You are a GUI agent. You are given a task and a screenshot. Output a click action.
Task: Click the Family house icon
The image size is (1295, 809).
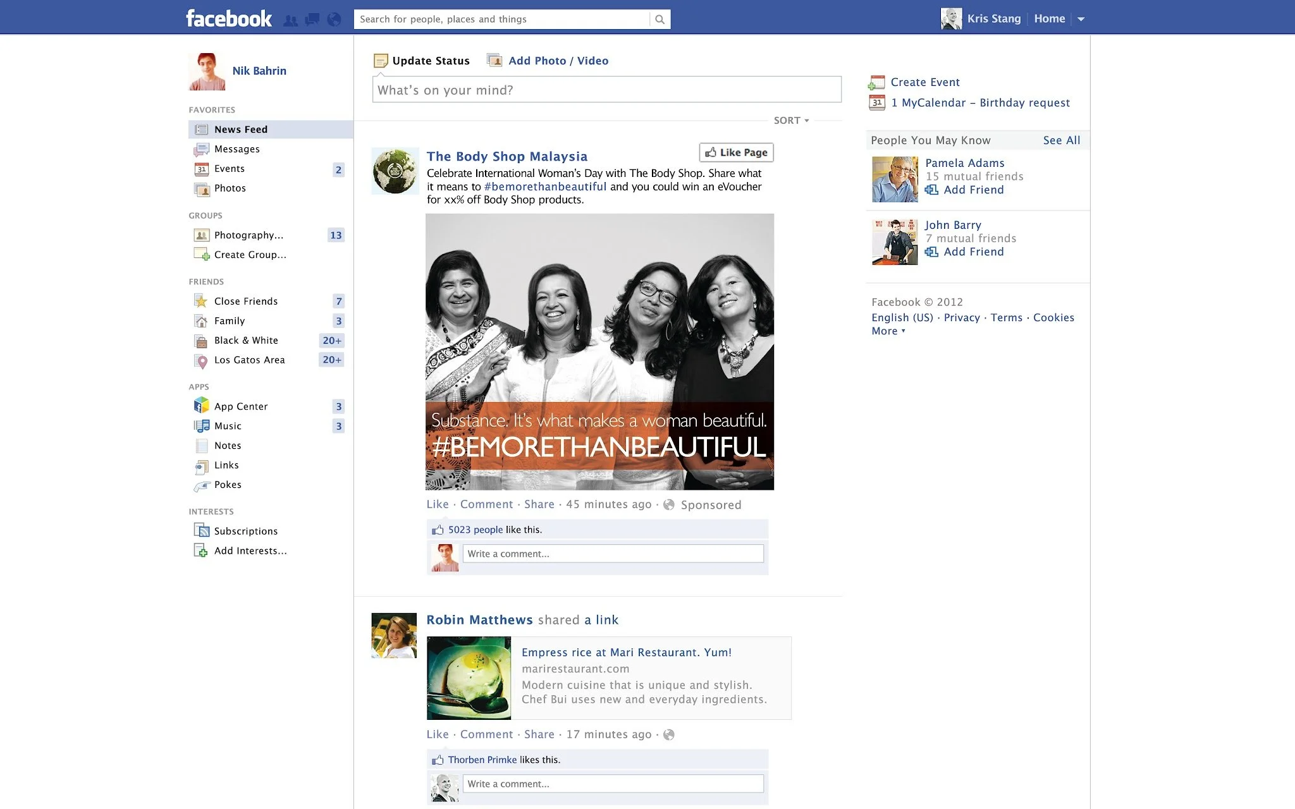(x=202, y=321)
